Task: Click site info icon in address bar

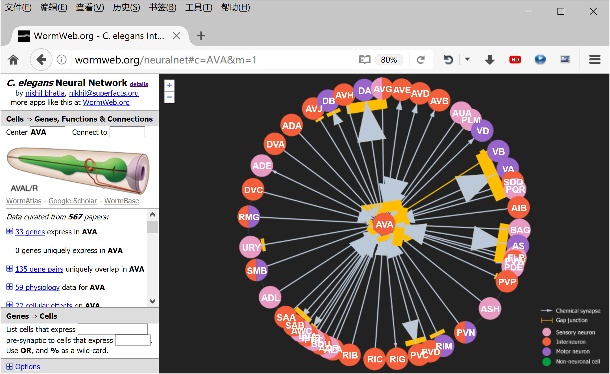Action: (62, 60)
